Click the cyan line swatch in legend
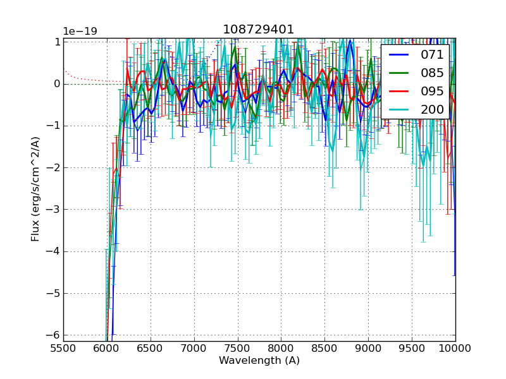Image resolution: width=506 pixels, height=379 pixels. [400, 109]
